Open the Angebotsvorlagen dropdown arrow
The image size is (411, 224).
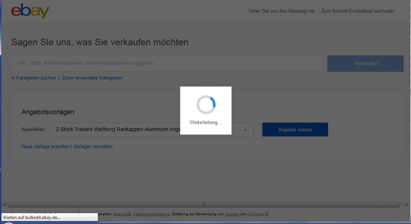(246, 130)
